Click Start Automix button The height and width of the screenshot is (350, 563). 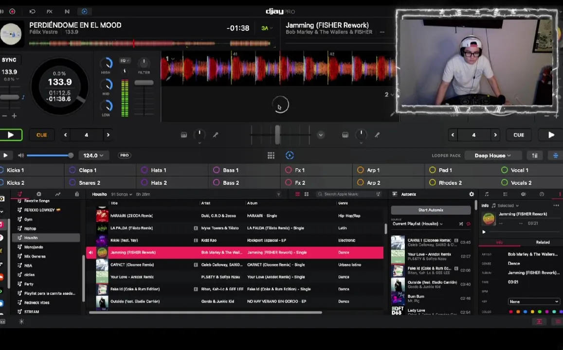coord(431,210)
